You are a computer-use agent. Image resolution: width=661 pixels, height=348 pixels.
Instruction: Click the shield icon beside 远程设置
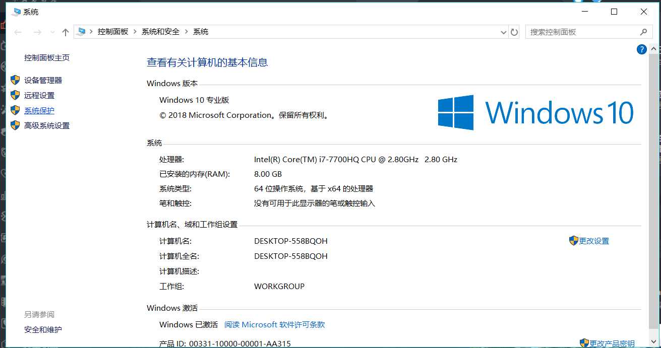click(x=15, y=95)
